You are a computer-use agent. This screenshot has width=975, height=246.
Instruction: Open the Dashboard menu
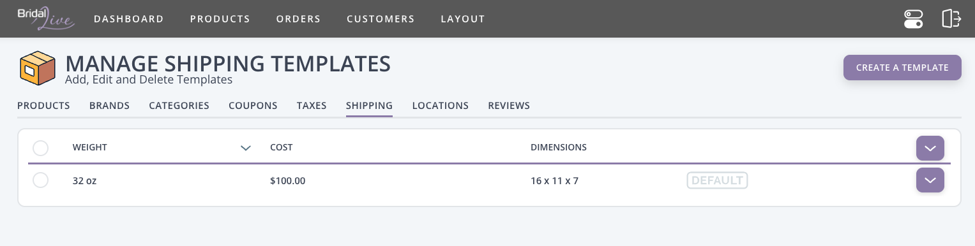click(x=129, y=19)
